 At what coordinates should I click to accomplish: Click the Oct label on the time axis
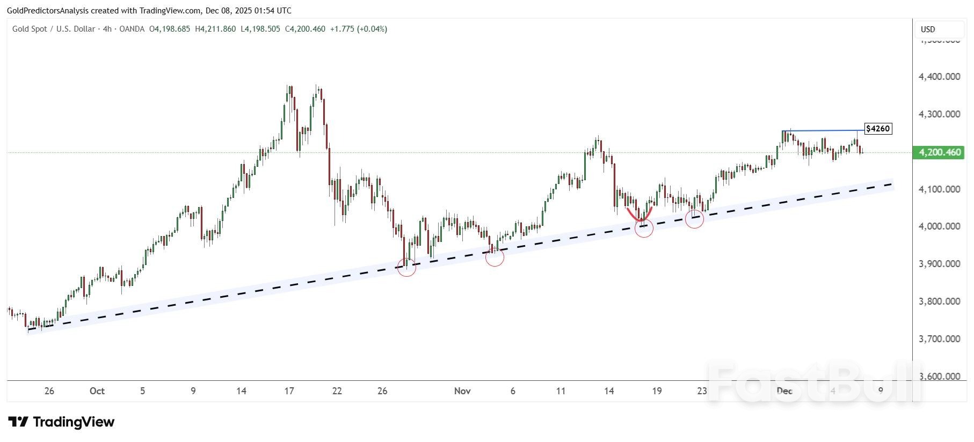pos(97,391)
